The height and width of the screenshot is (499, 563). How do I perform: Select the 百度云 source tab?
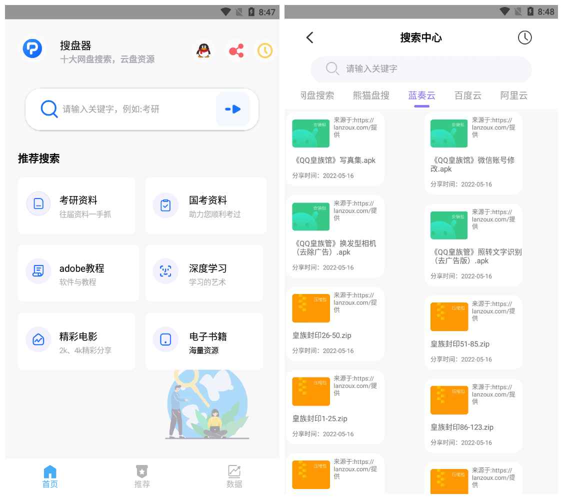coord(468,95)
